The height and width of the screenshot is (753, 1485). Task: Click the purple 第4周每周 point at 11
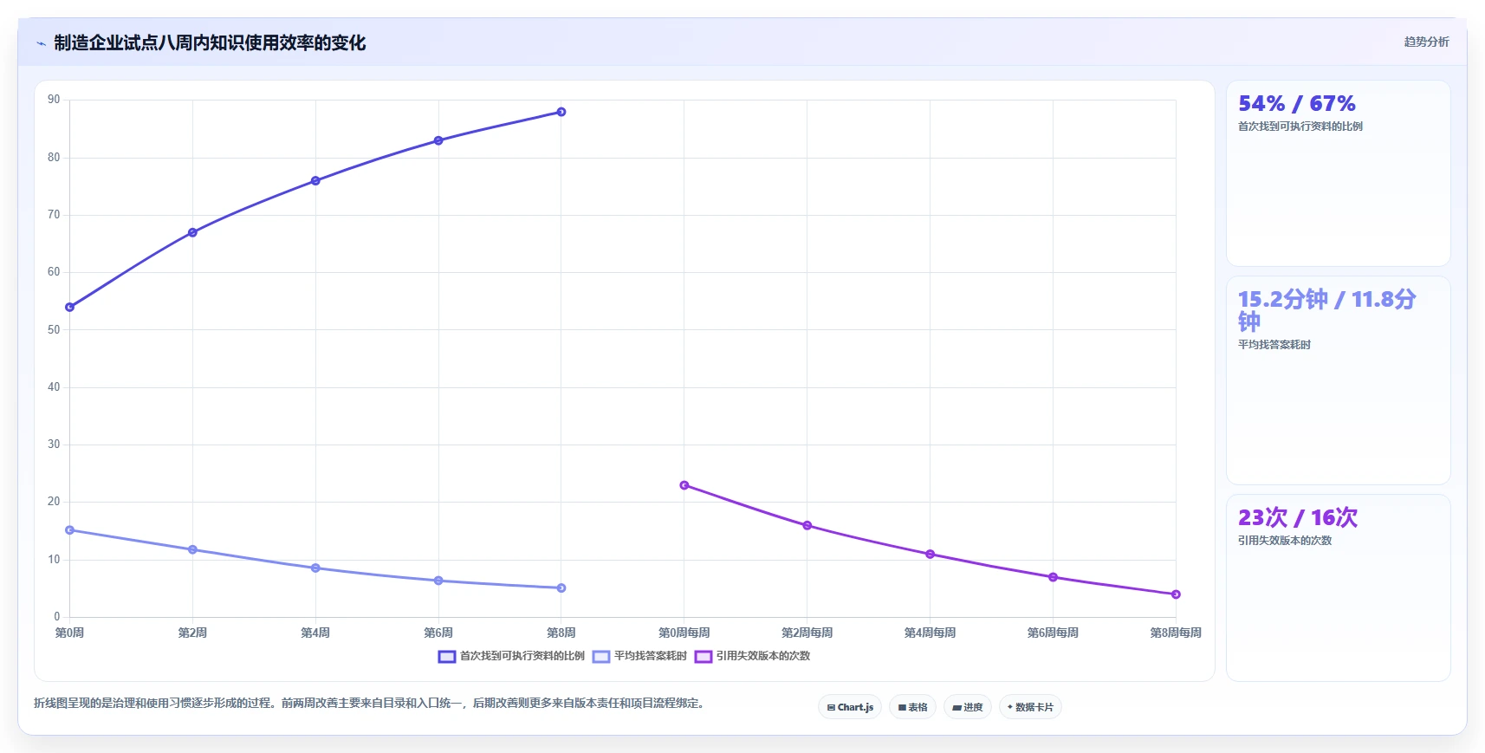click(931, 554)
